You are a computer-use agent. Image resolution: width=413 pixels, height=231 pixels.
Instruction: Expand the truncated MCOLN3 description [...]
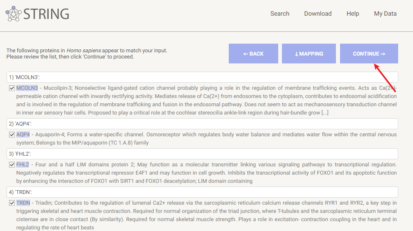coord(325,113)
